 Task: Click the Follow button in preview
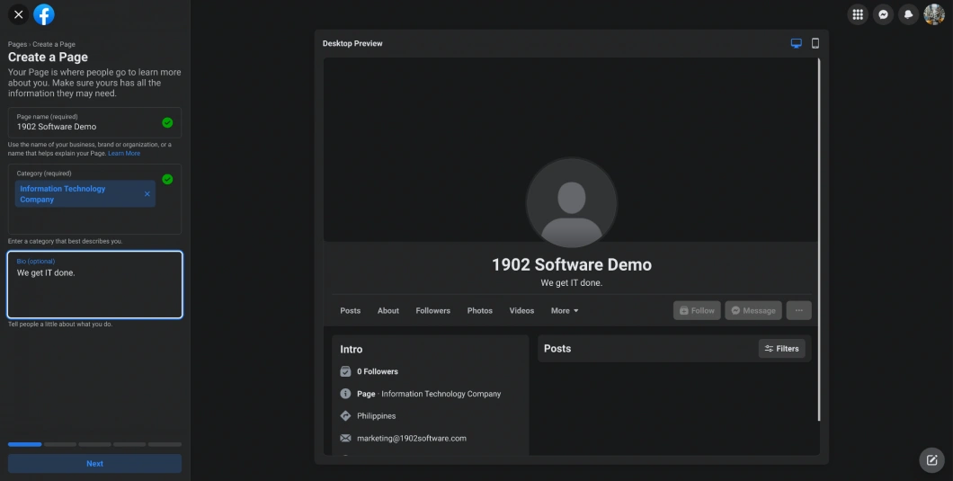click(x=697, y=310)
